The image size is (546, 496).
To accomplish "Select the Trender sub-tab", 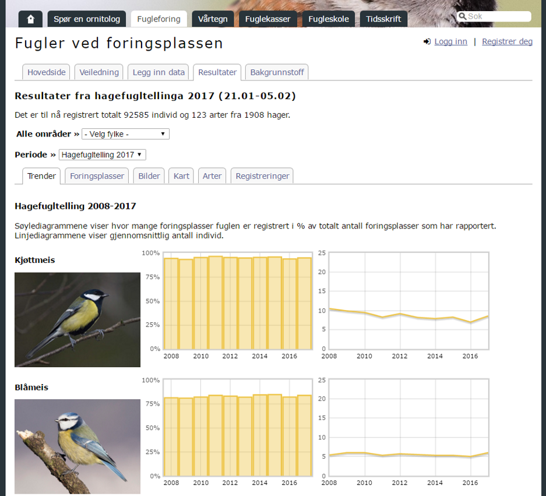I will pos(41,176).
